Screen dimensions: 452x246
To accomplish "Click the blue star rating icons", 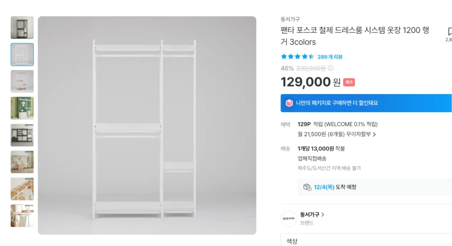I will 297,57.
